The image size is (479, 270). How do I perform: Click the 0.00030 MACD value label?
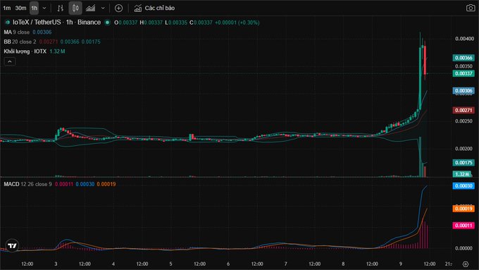[x=464, y=186]
